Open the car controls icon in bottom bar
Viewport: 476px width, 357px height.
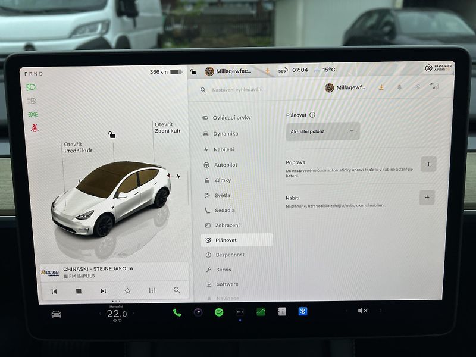tap(57, 314)
